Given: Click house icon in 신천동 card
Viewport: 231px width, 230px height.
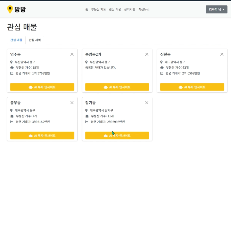Looking at the screenshot, I should coord(162,68).
